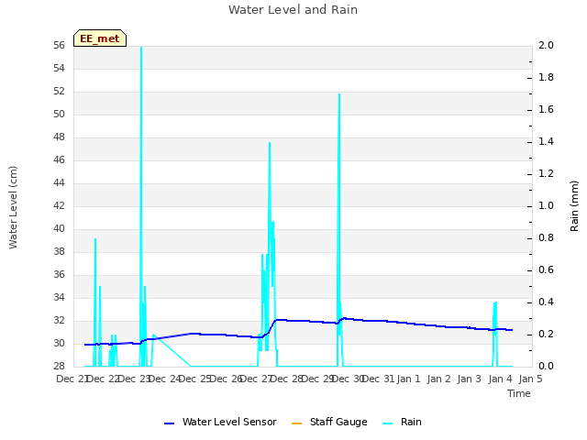Screen dimensions: 587x440
Task: Click the 2.0 rain axis tick label
Action: tap(546, 45)
